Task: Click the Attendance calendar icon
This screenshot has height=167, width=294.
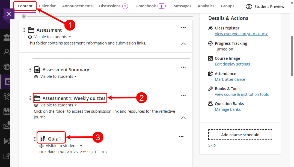Action: [x=210, y=74]
